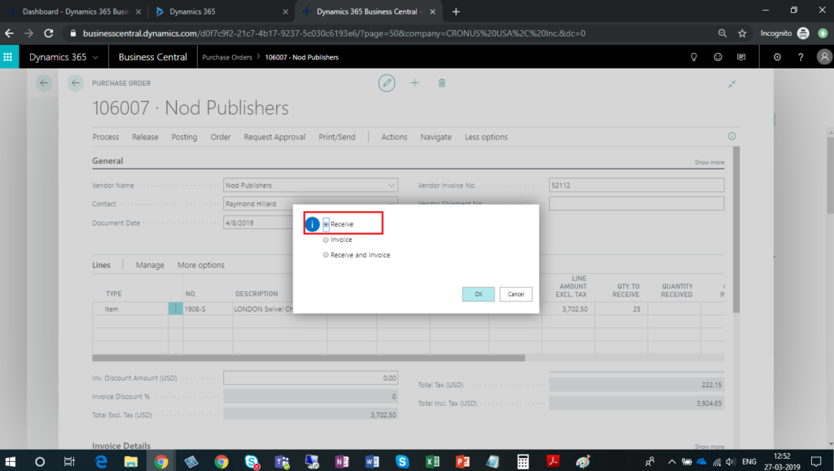This screenshot has width=834, height=471.
Task: Open the Navigate menu
Action: coord(436,137)
